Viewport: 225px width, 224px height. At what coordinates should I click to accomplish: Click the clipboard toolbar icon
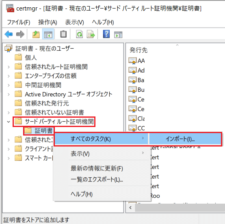(63, 34)
